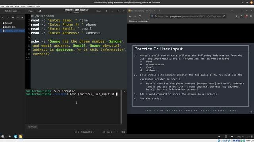Click the terminal scrollbar

click(121, 106)
